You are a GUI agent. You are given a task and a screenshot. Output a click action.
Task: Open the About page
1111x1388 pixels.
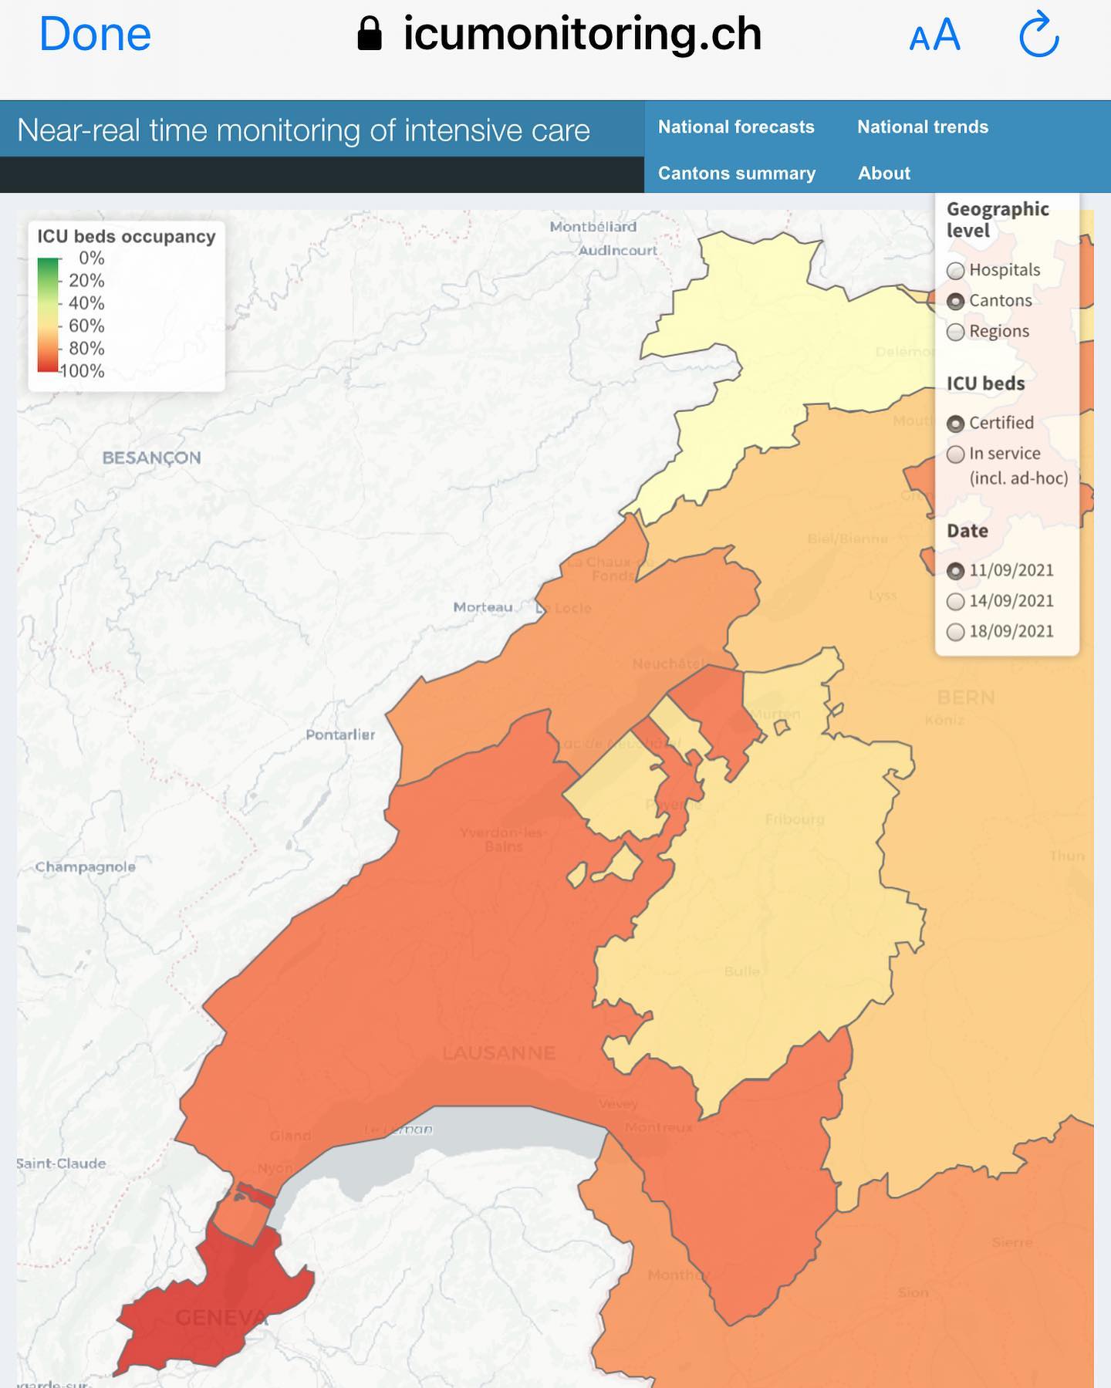[883, 174]
